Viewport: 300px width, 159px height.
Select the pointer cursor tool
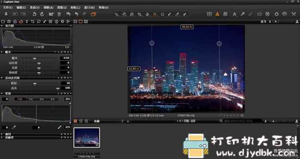pyautogui.click(x=117, y=14)
